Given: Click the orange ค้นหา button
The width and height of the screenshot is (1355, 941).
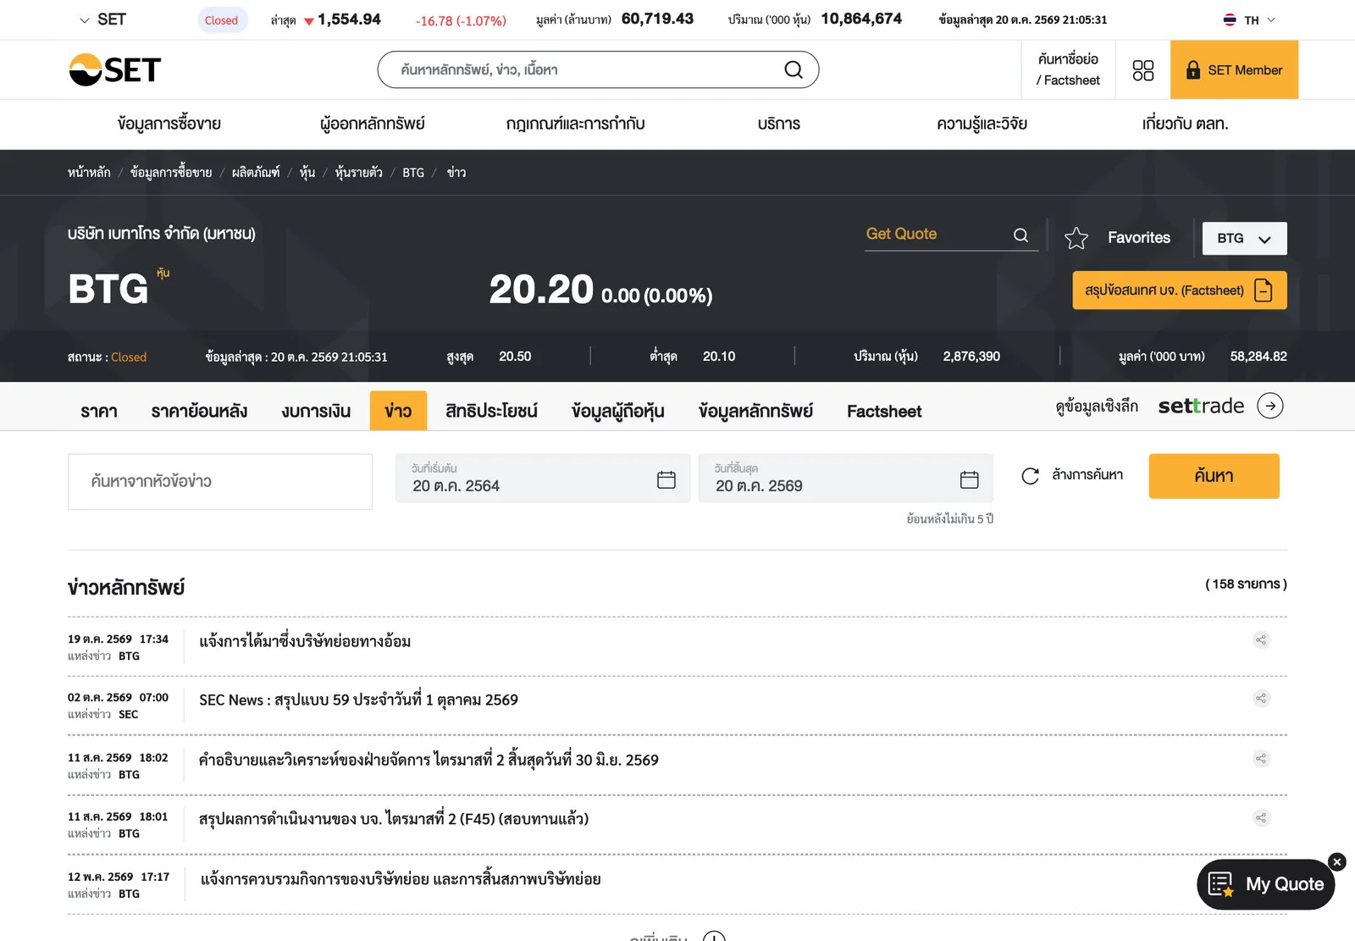Looking at the screenshot, I should [x=1214, y=476].
